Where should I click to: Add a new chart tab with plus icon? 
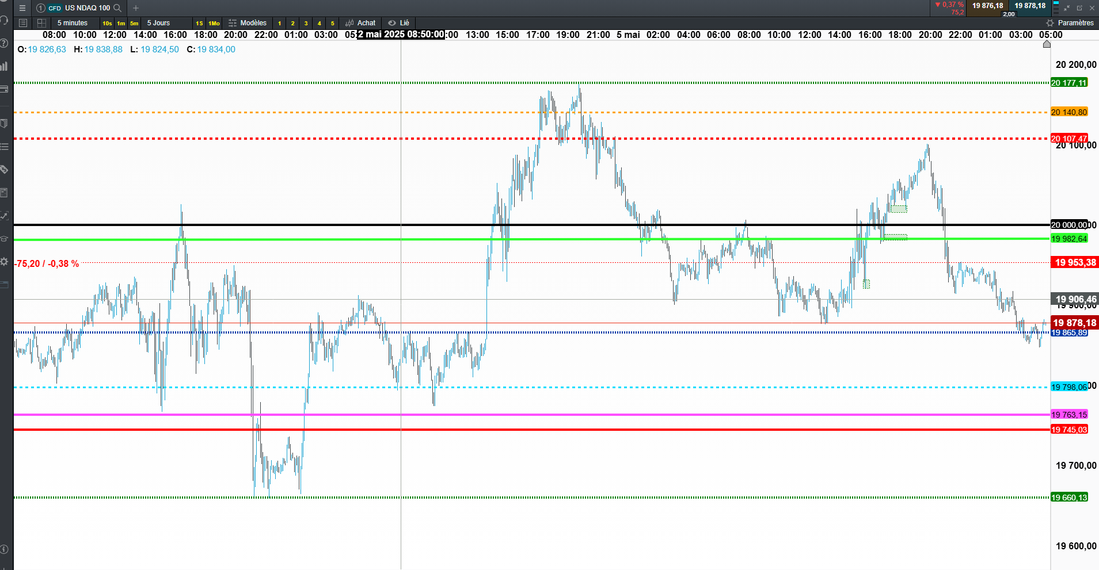(136, 8)
